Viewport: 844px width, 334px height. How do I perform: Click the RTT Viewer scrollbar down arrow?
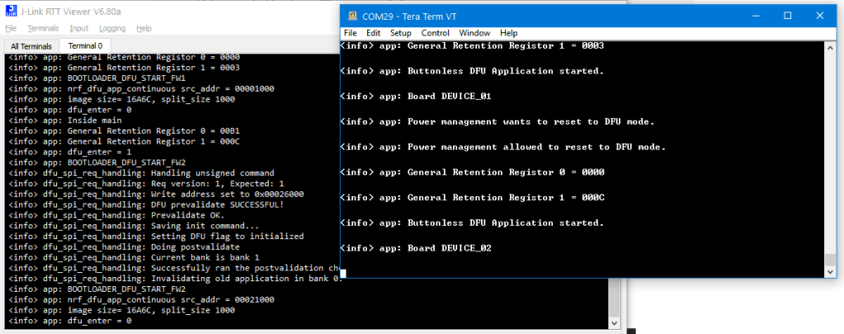tap(614, 322)
